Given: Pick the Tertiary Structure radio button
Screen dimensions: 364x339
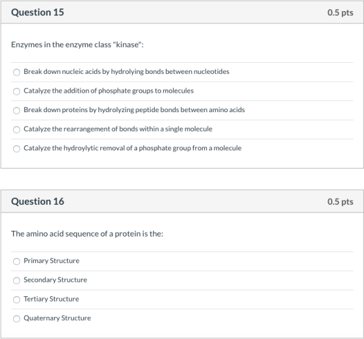Looking at the screenshot, I should click(16, 299).
